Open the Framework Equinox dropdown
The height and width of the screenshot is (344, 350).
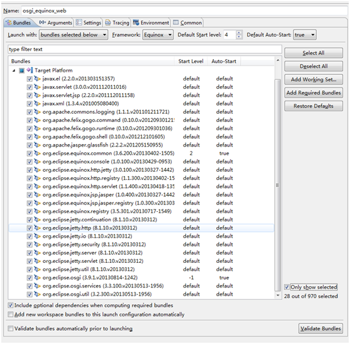(x=158, y=35)
